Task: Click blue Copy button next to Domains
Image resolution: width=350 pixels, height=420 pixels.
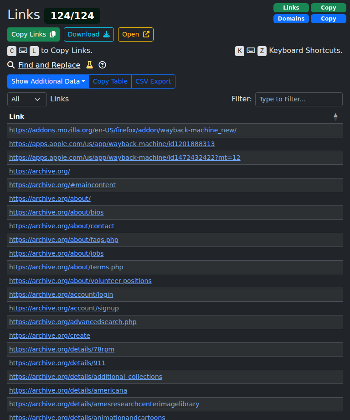Action: click(x=328, y=18)
